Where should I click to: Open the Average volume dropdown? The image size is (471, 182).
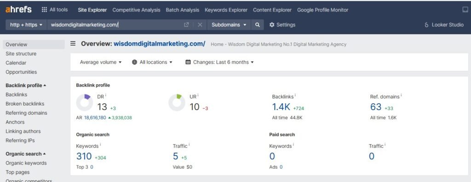click(x=101, y=62)
